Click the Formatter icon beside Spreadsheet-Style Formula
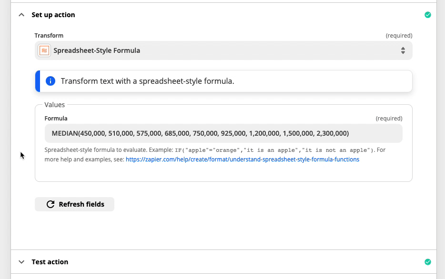445x279 pixels. [x=44, y=50]
